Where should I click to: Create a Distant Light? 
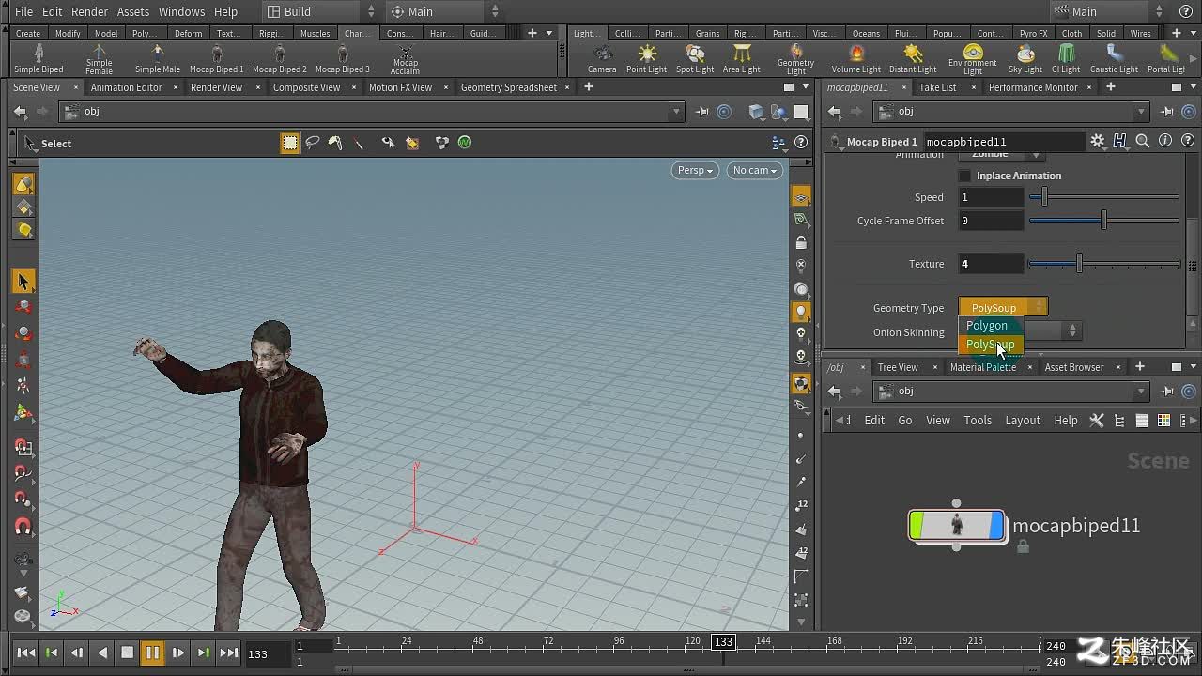(x=912, y=58)
